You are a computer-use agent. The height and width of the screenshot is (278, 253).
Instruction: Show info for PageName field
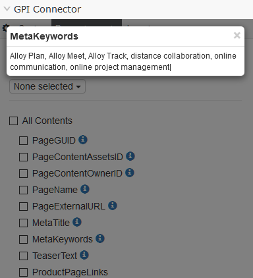click(85, 189)
